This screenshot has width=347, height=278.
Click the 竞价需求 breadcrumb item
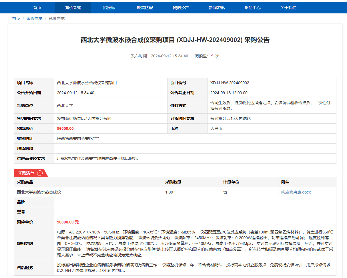point(56,19)
